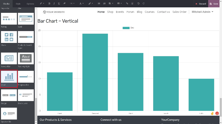Click the chart's tallest Second bar
This screenshot has height=124, width=222.
(95, 72)
